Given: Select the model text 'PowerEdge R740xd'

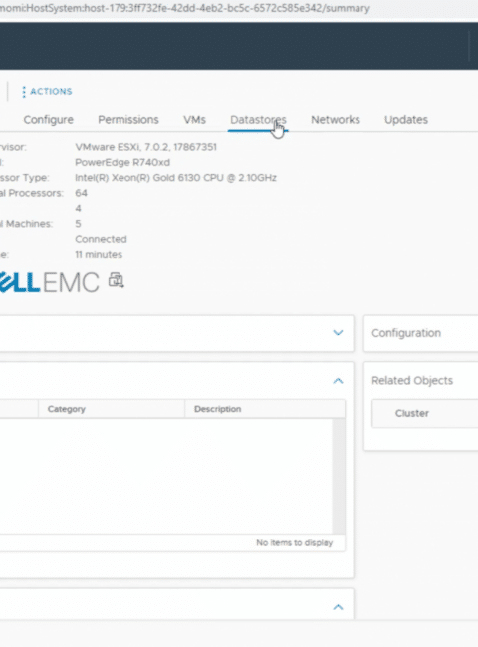Looking at the screenshot, I should (x=122, y=162).
